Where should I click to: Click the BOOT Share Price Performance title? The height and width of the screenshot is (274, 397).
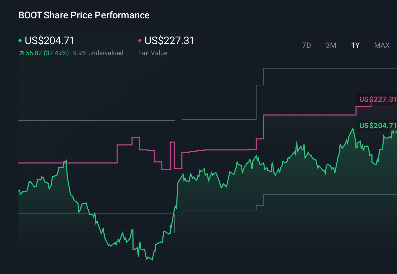click(x=84, y=15)
